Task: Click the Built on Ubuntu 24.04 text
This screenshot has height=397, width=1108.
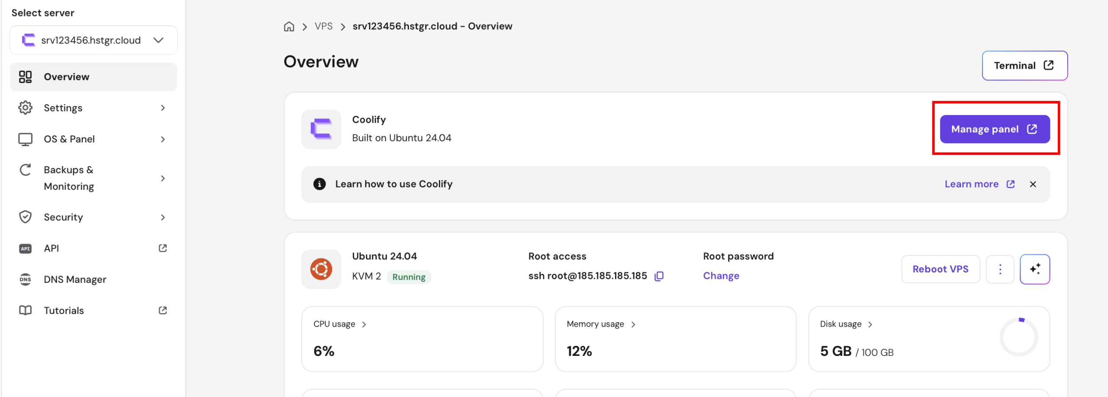Action: coord(402,138)
